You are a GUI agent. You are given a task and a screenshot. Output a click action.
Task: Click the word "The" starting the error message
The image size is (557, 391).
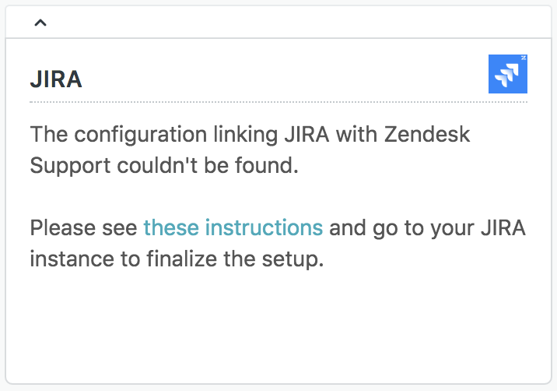pyautogui.click(x=47, y=134)
